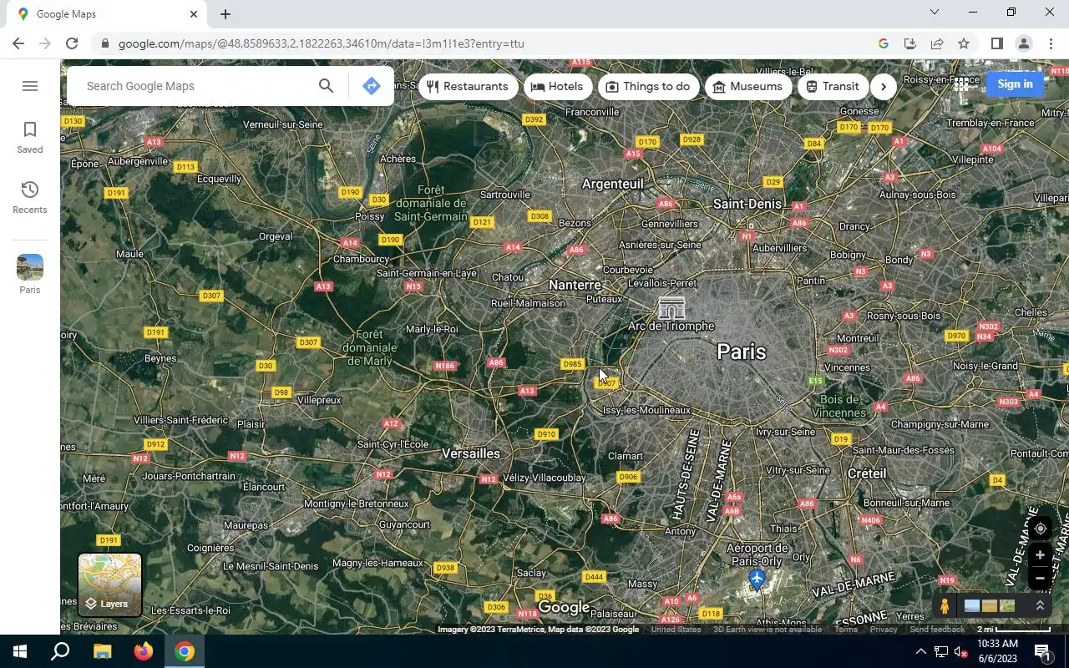Launch Firefox from the taskbar
The image size is (1069, 668).
tap(144, 651)
